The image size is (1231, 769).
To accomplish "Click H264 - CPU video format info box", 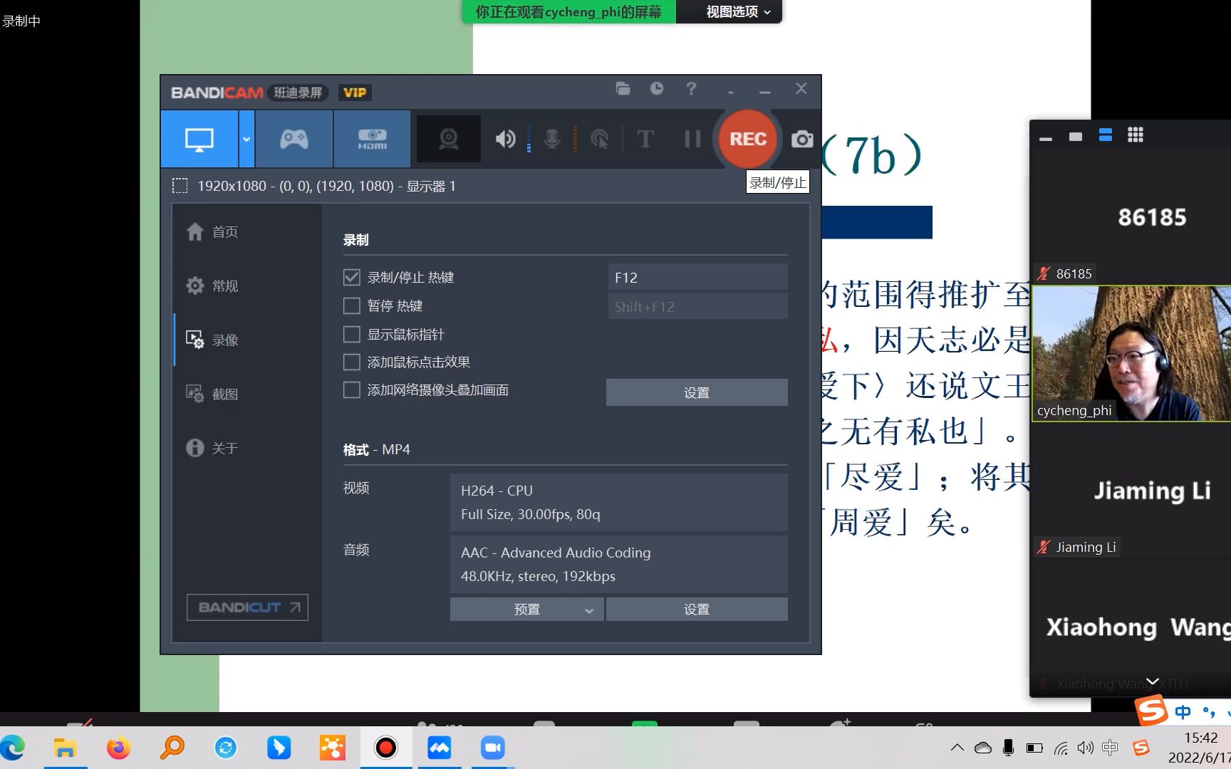I will tap(618, 503).
